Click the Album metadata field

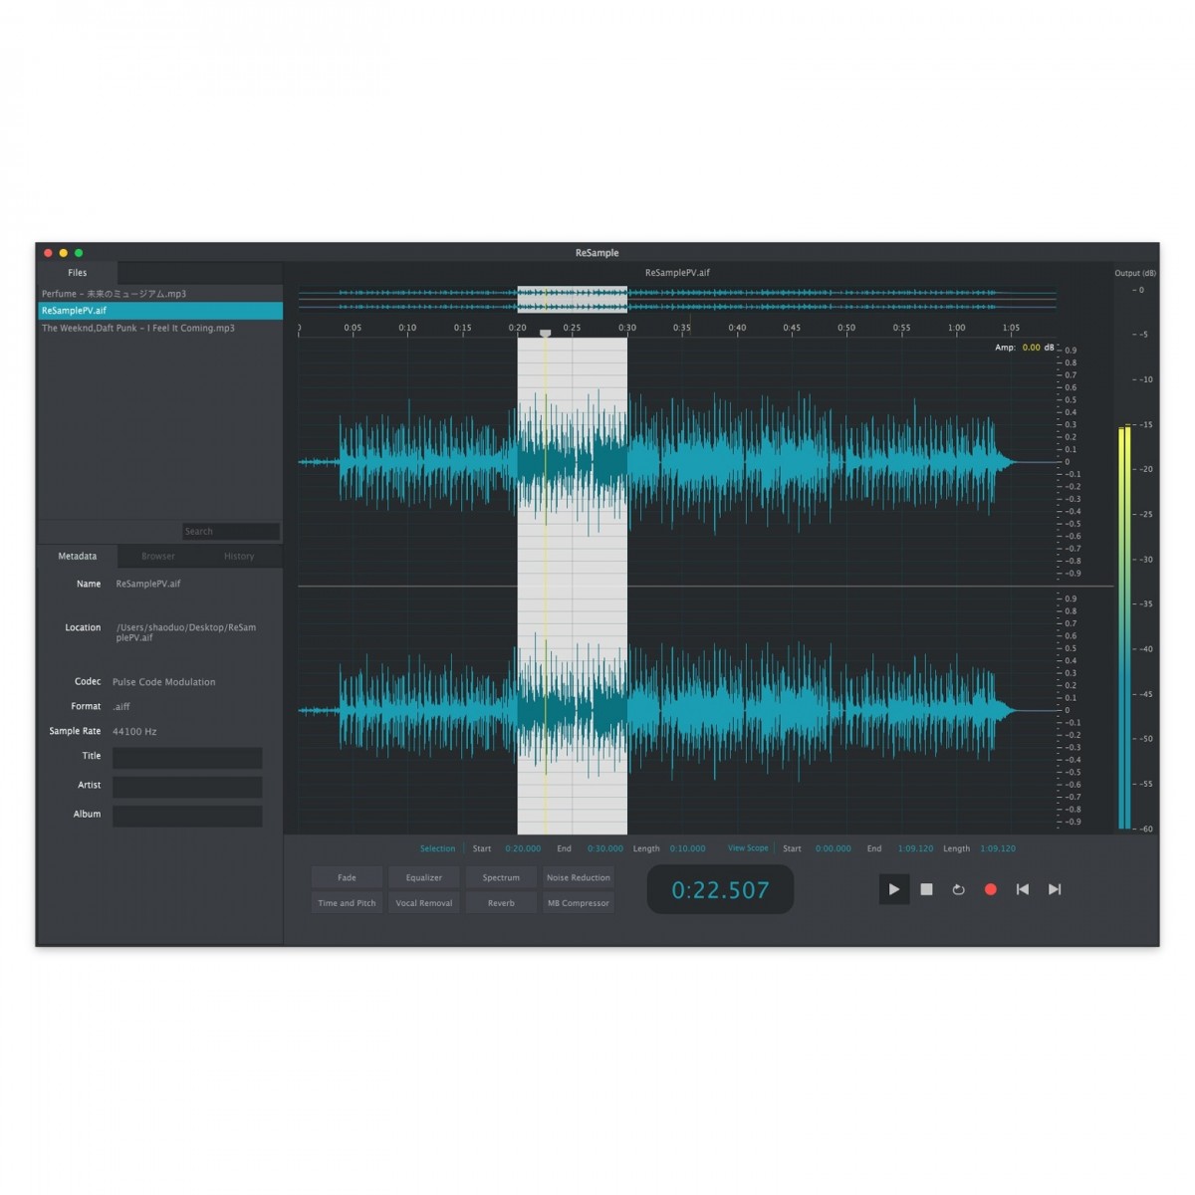click(x=187, y=816)
